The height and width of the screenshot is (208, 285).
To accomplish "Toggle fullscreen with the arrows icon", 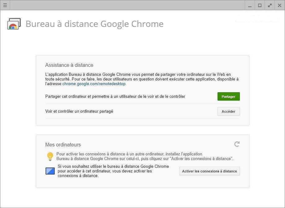I will [x=270, y=5].
